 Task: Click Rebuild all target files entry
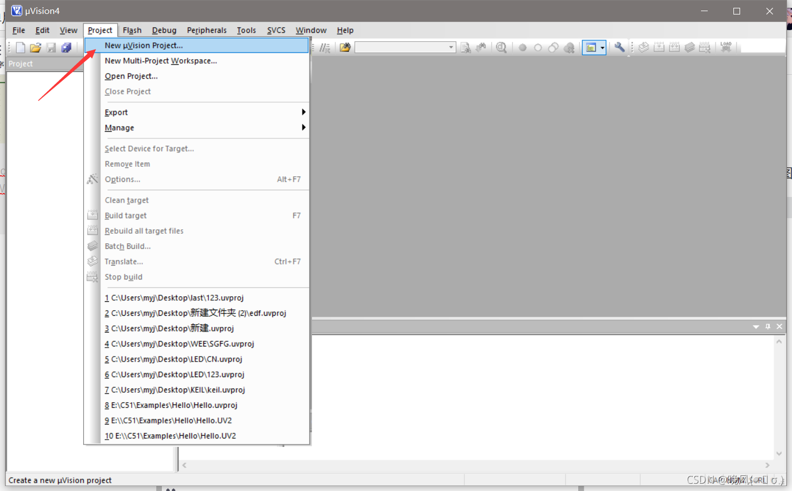pos(196,231)
